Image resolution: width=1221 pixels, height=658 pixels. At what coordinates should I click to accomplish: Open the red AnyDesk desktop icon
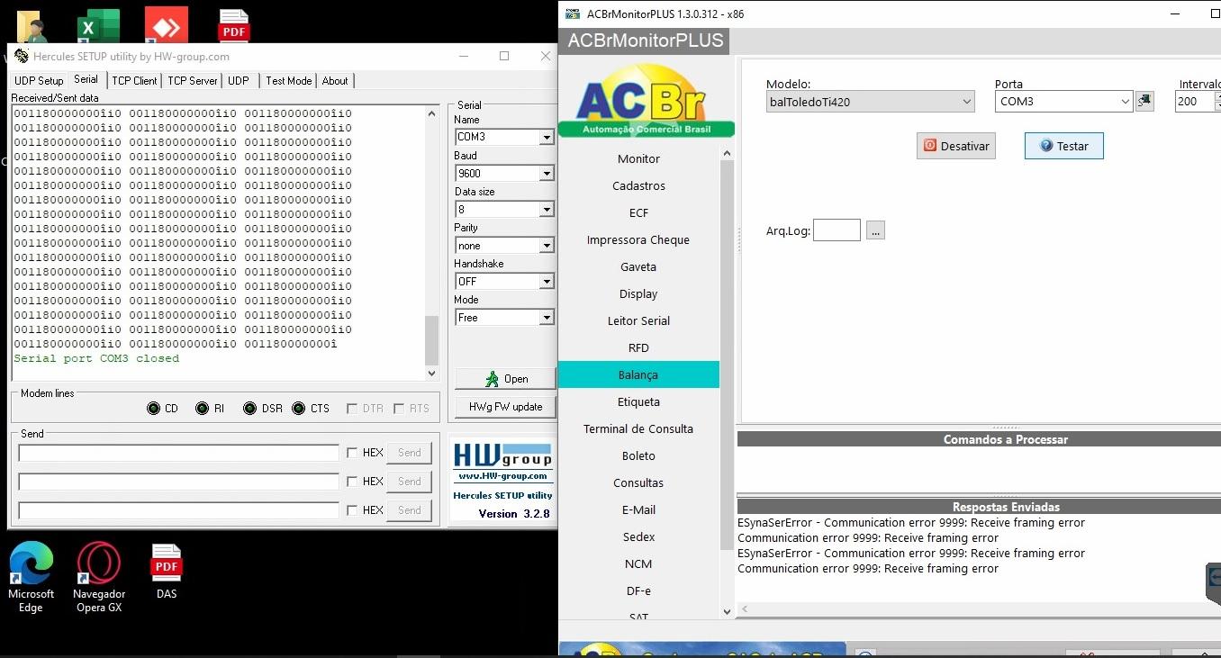point(167,25)
